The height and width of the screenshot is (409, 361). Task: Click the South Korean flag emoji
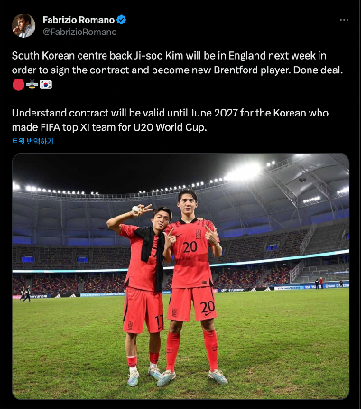(46, 85)
